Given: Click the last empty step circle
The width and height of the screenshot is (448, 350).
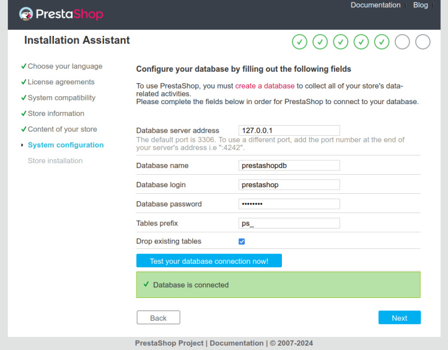Looking at the screenshot, I should point(422,42).
